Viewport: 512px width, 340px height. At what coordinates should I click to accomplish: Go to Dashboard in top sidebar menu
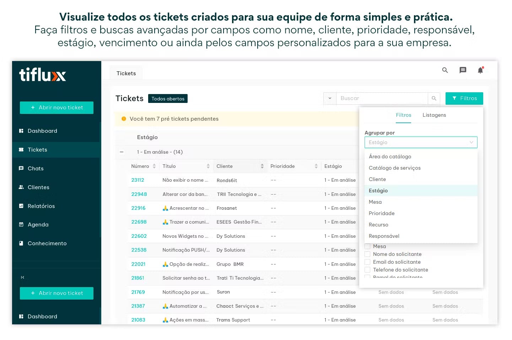(x=42, y=131)
